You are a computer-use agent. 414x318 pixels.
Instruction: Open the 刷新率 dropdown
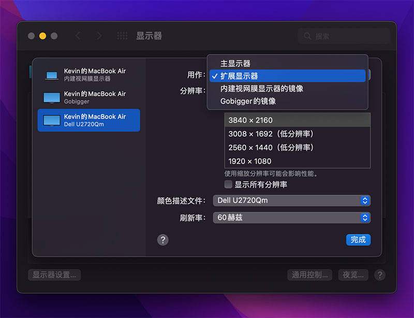(291, 218)
